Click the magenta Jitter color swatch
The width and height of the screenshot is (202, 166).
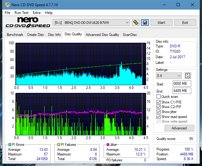tap(108, 145)
